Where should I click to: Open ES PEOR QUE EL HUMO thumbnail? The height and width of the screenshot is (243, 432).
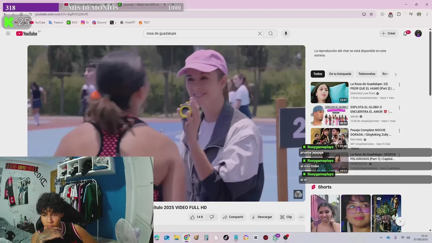329,92
